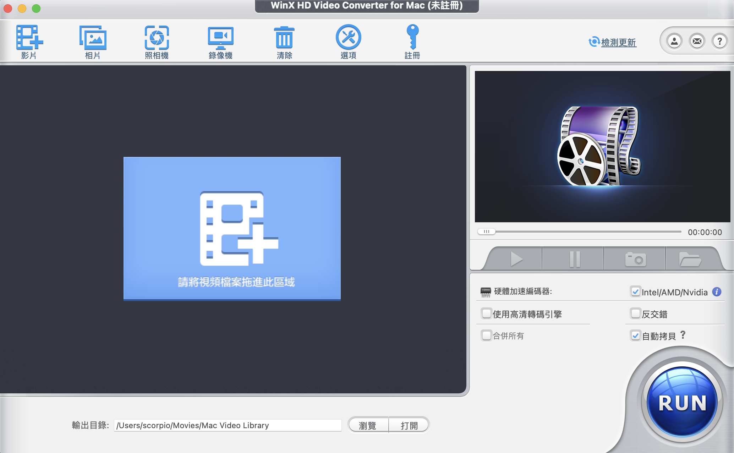Enable 使用高清轉碼引擎 checkbox
The image size is (734, 453).
(486, 314)
